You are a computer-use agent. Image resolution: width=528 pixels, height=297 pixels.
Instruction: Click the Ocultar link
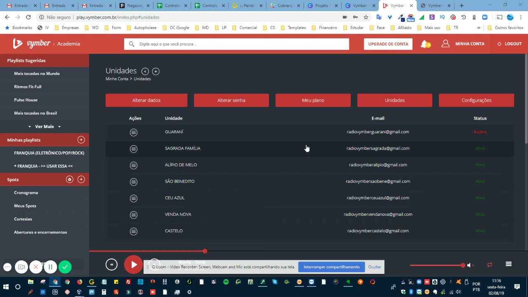coord(375,267)
